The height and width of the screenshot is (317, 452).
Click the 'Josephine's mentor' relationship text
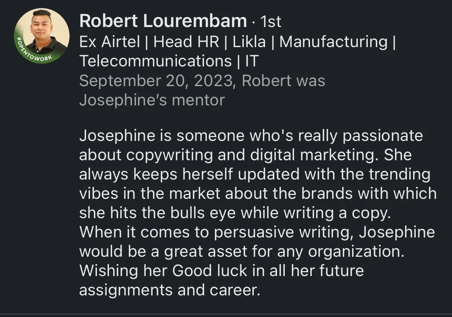tap(152, 100)
